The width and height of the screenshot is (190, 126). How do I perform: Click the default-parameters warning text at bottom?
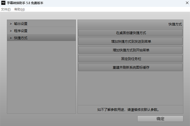pos(130,110)
